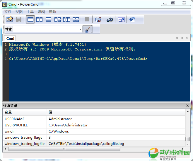Open the 文件 menu
This screenshot has width=193, height=161.
[8, 12]
